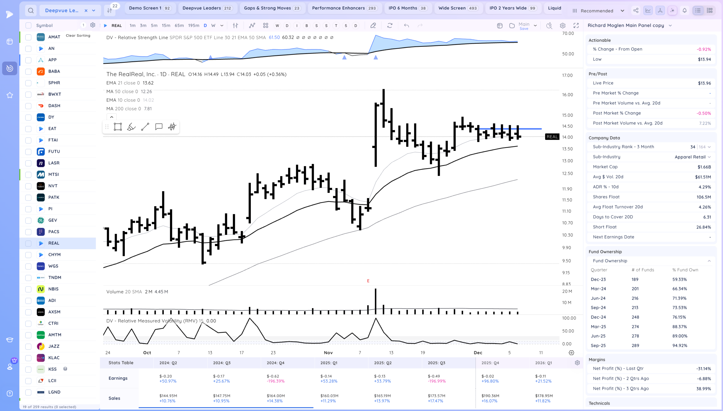Open Richard Moglen Main Panel dropdown

click(x=630, y=25)
